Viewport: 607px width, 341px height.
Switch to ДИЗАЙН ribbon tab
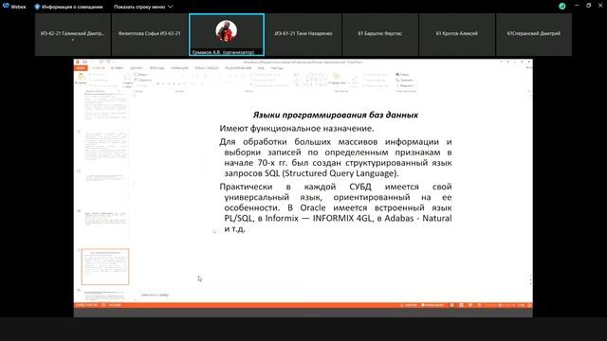coord(137,68)
